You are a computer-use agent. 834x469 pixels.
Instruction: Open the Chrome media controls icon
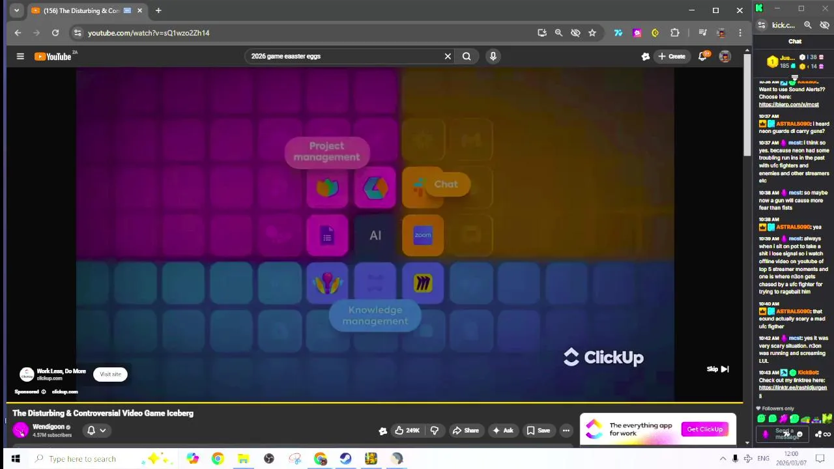[x=702, y=33]
